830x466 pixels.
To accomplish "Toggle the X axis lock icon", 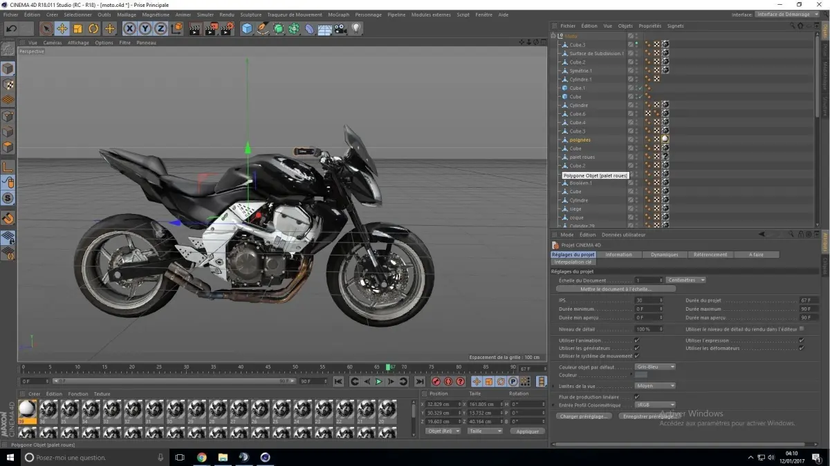I will click(x=129, y=28).
